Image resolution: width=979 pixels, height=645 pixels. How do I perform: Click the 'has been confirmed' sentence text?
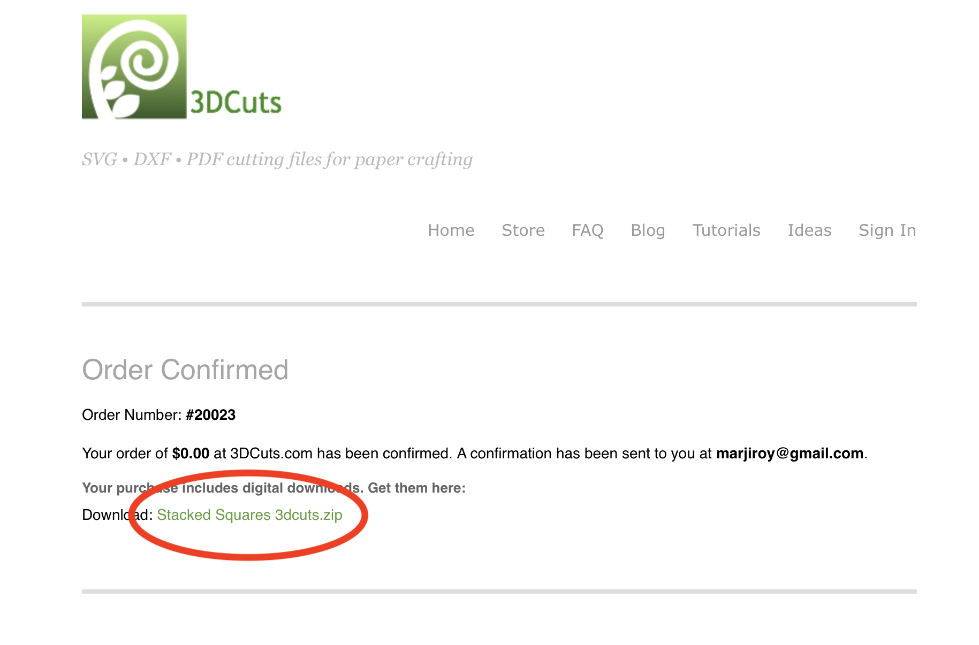[x=385, y=454]
